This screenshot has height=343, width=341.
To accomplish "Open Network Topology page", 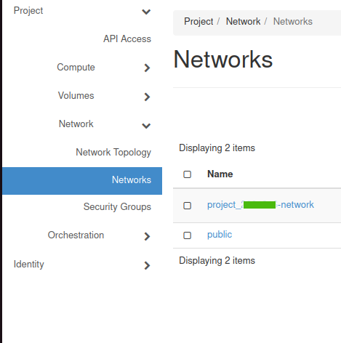I will pos(113,152).
